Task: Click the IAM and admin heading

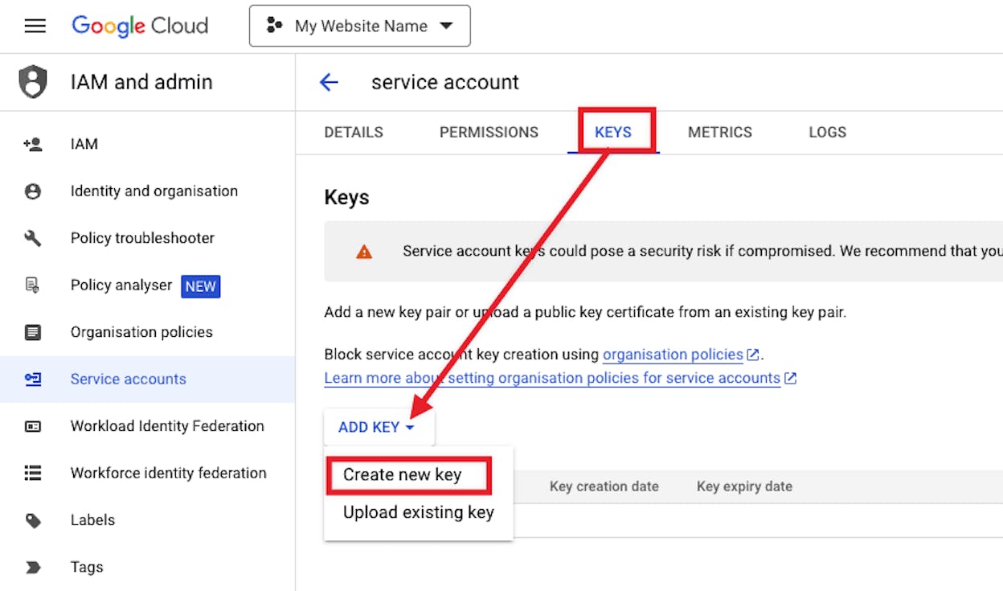Action: 141,82
